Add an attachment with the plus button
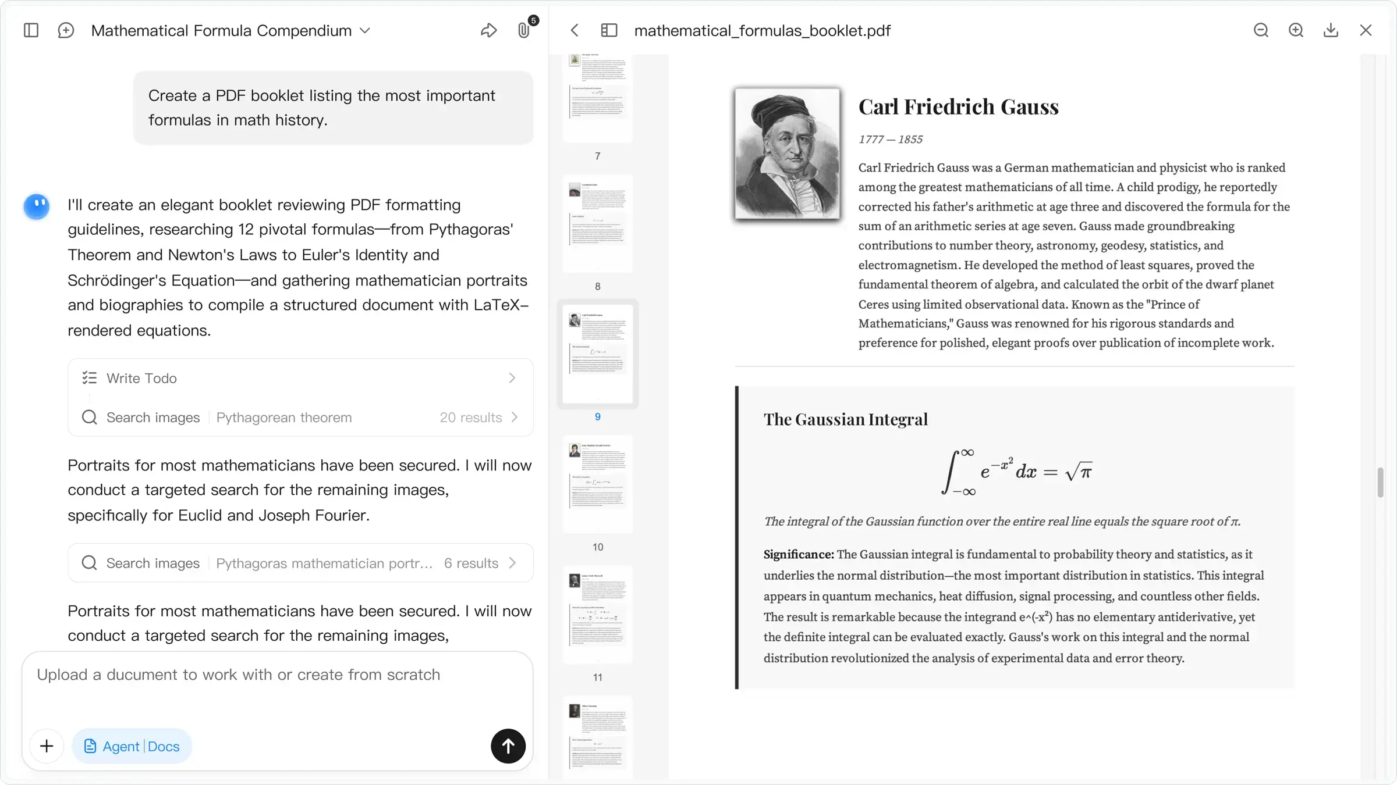Viewport: 1397px width, 785px height. [46, 746]
